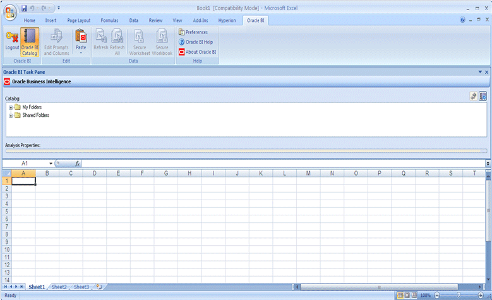The height and width of the screenshot is (300, 492).
Task: Click the Office button logo
Action: (x=9, y=12)
